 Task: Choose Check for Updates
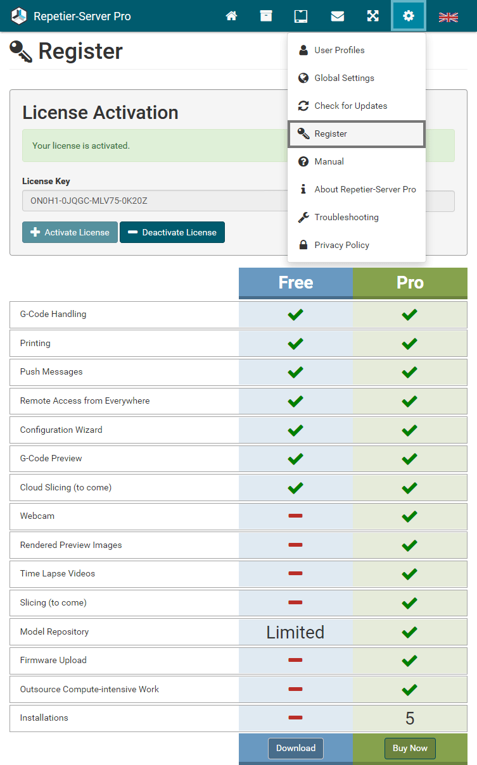pos(350,106)
